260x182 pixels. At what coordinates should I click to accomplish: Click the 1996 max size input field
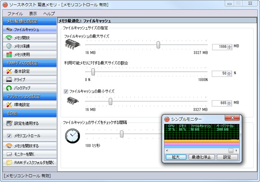[x=220, y=47]
